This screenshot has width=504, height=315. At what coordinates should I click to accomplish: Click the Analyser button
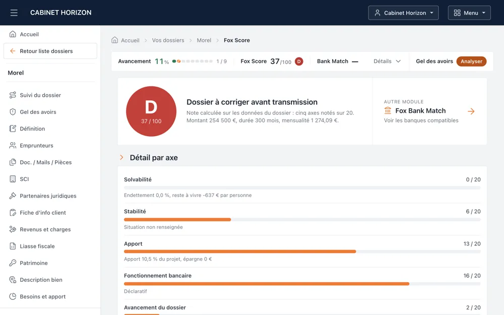click(x=471, y=61)
